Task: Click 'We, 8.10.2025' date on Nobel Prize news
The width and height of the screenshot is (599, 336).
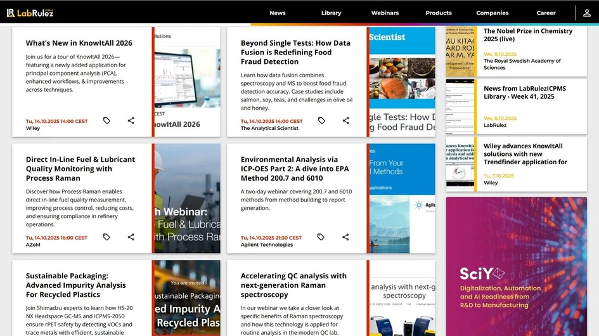Action: click(500, 55)
